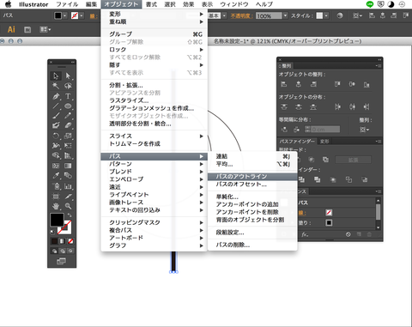Open the ファイル menu
Viewport: 412px width, 327px height.
point(67,4)
